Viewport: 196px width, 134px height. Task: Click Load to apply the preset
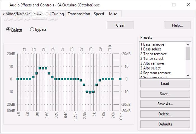[165, 84]
